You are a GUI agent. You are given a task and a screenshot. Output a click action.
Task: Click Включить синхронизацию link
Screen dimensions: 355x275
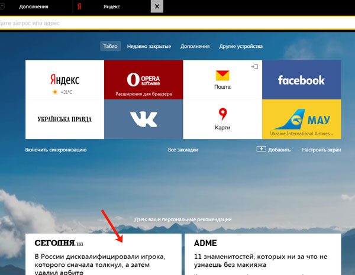(x=56, y=150)
